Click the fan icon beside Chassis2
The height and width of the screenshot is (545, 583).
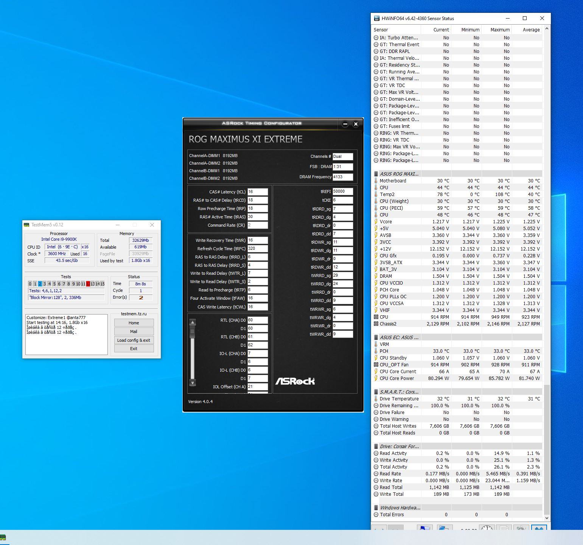click(376, 324)
